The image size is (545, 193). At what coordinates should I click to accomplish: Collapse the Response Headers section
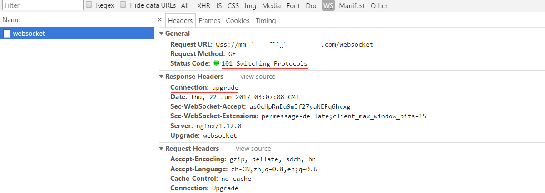tap(161, 77)
